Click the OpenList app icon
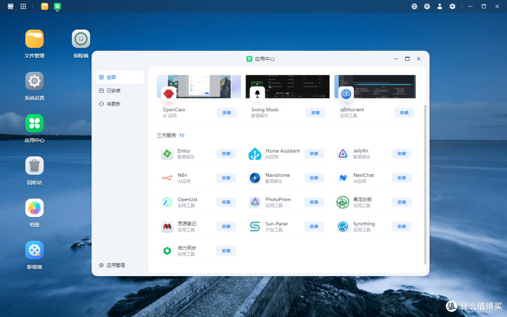Screen dimensions: 507x317 pos(167,202)
